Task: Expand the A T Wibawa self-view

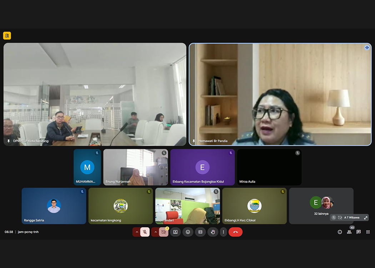Action: click(365, 218)
